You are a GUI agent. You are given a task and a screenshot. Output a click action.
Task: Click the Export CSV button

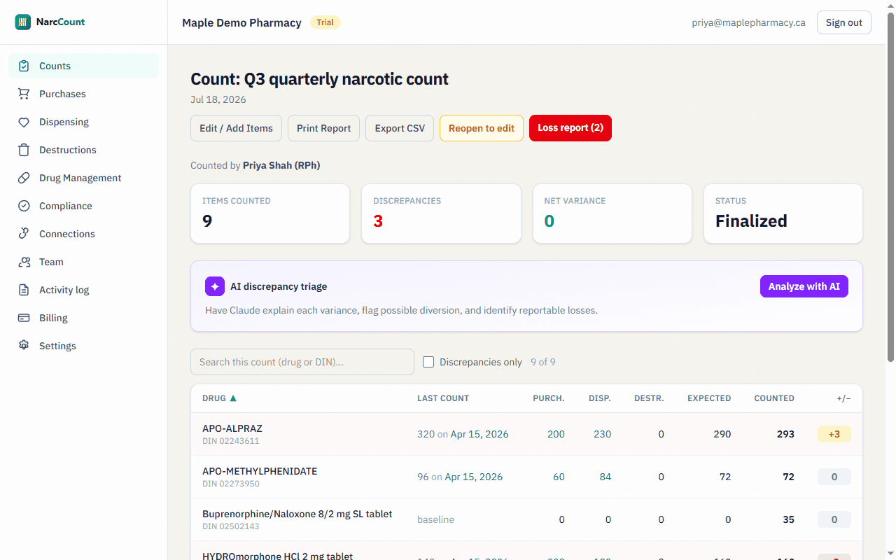click(400, 128)
